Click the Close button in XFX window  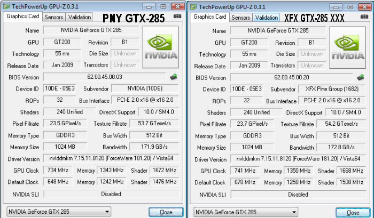(x=353, y=213)
